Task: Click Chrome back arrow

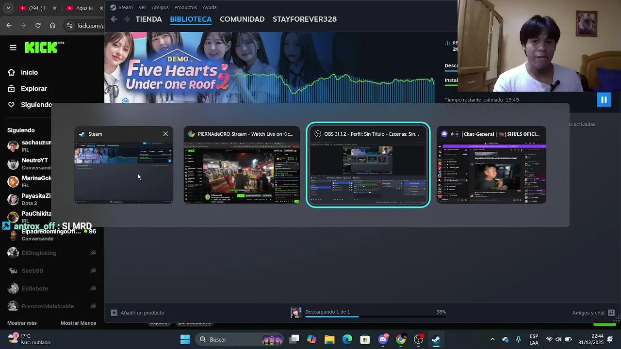Action: tap(9, 25)
